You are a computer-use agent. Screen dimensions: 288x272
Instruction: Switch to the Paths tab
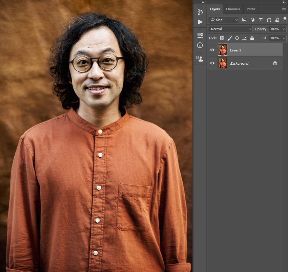point(251,9)
